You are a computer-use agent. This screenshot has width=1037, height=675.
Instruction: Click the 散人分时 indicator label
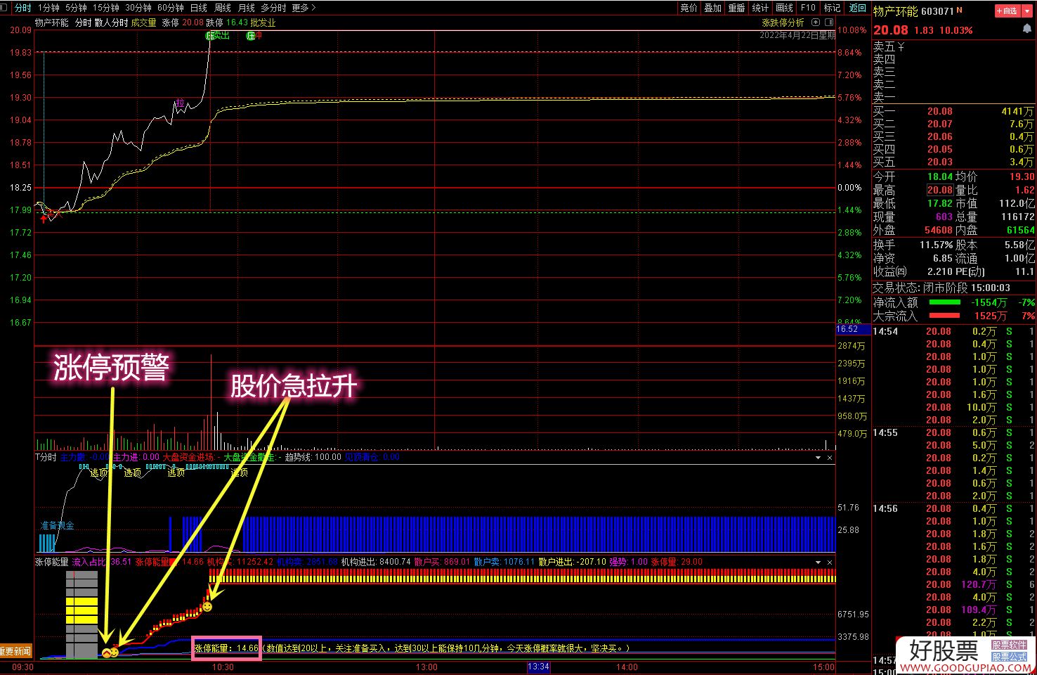pos(111,22)
